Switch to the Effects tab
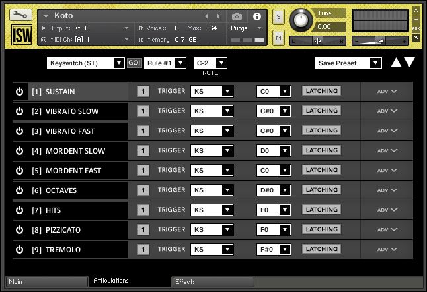 click(x=213, y=282)
